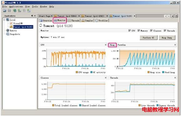Select the Remote node icon
The width and height of the screenshot is (181, 116).
[x=8, y=30]
